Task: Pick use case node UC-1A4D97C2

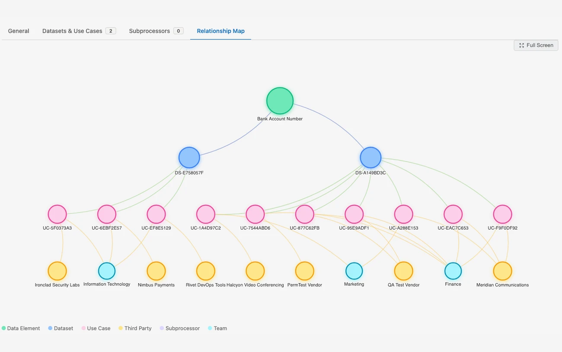Action: pyautogui.click(x=205, y=214)
